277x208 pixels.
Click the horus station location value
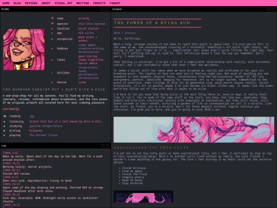[x=89, y=28]
